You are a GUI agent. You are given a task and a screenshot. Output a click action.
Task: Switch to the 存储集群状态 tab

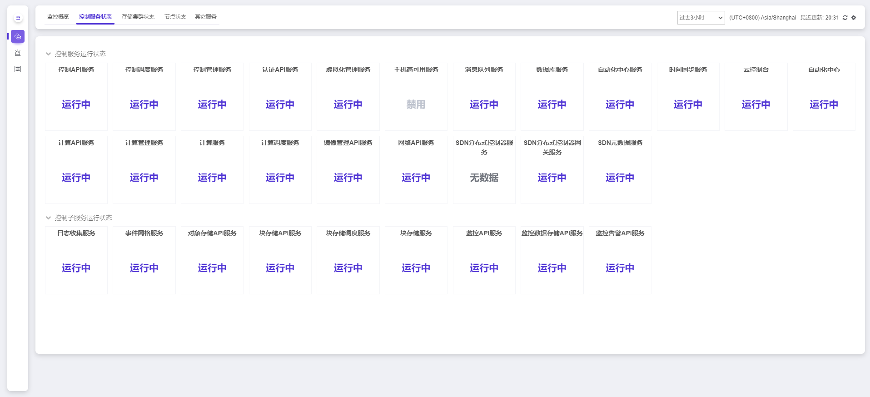[138, 17]
